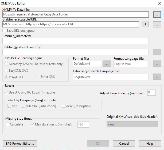Choose EasyXML SAX reading engine
This screenshot has width=164, height=150.
(6, 71)
